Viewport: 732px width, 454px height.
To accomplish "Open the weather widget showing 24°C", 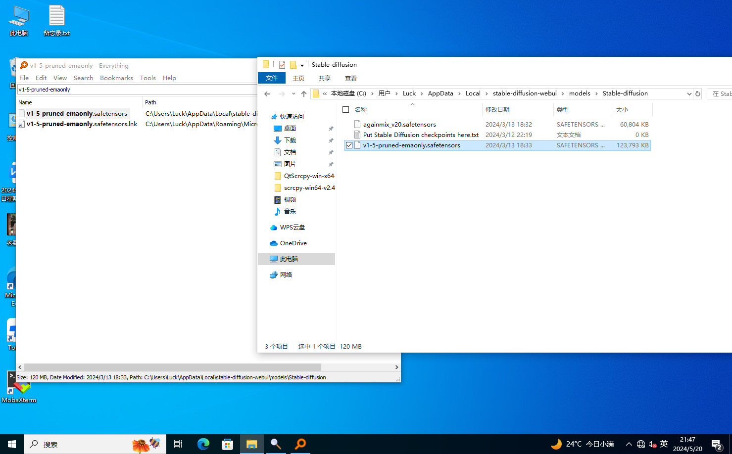I will coord(582,444).
